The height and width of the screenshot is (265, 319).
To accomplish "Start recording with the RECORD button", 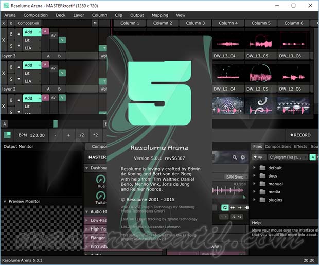I will pos(300,135).
